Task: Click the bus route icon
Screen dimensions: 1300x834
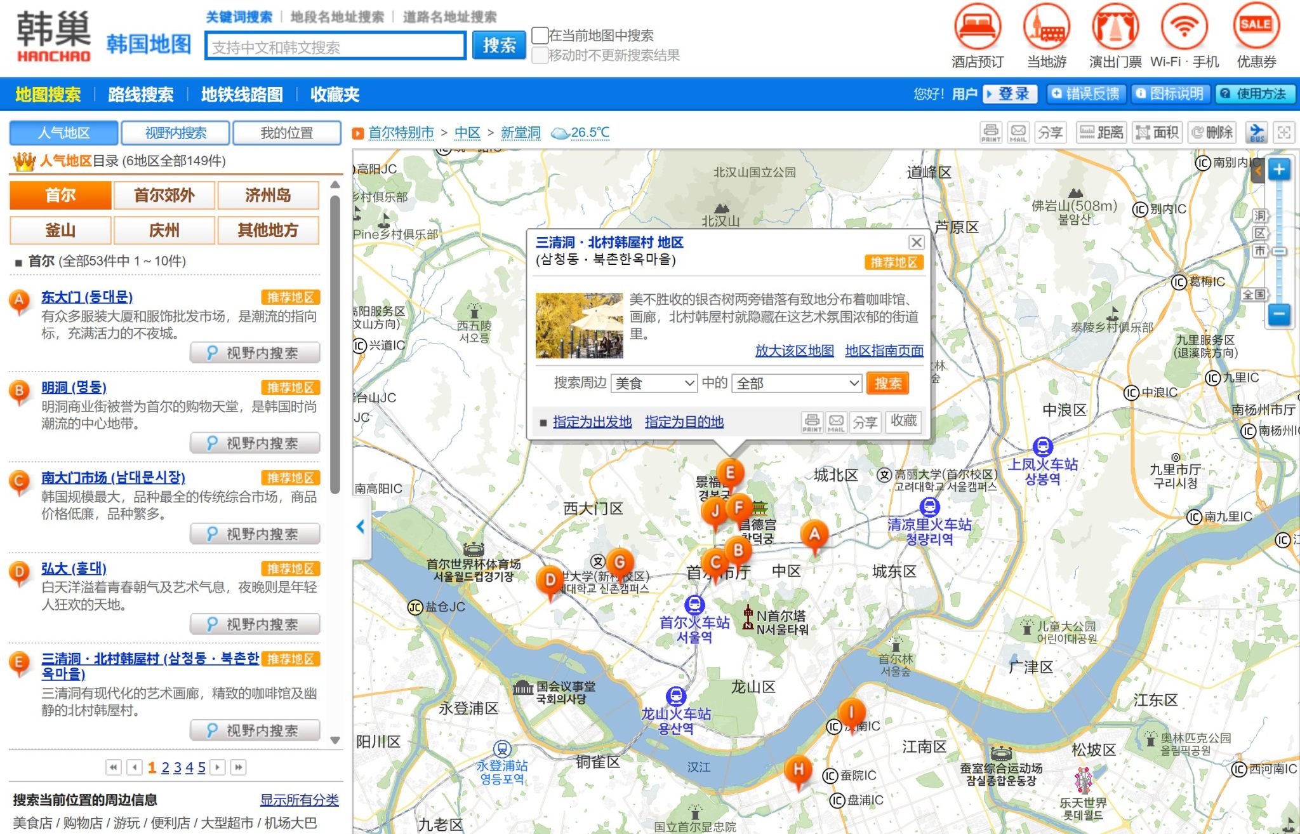Action: click(x=1257, y=132)
